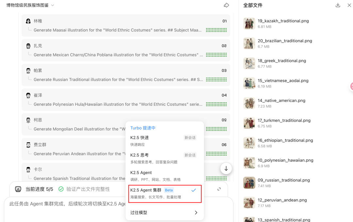353x222 pixels.
Task: Open thumbnail of 12_peruvian_andean.png
Action: click(x=249, y=203)
